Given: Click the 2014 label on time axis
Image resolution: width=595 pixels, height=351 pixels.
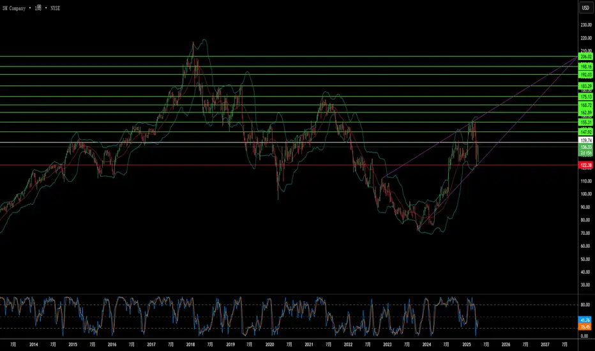Looking at the screenshot, I should point(33,344).
